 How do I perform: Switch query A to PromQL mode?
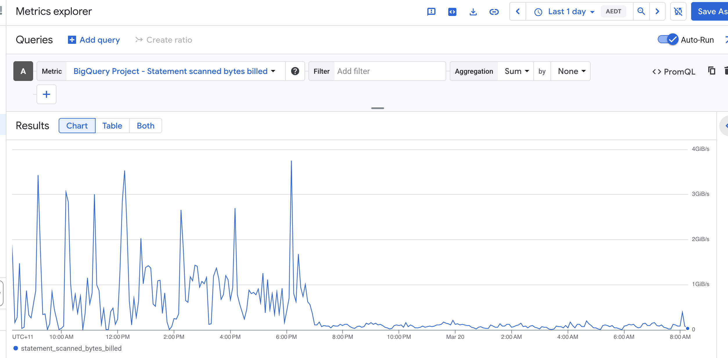pyautogui.click(x=673, y=71)
